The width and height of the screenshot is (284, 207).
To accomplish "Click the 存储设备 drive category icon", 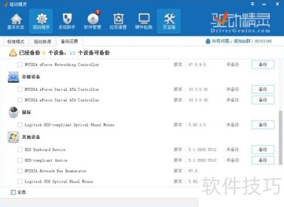I will click(14, 77).
